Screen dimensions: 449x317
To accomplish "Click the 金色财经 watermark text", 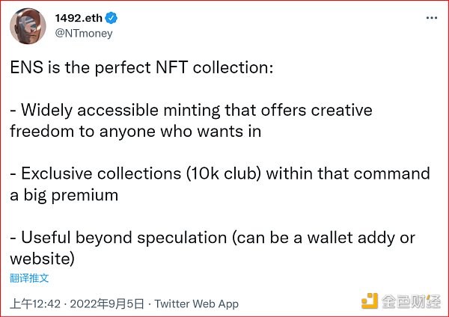I will (x=412, y=302).
